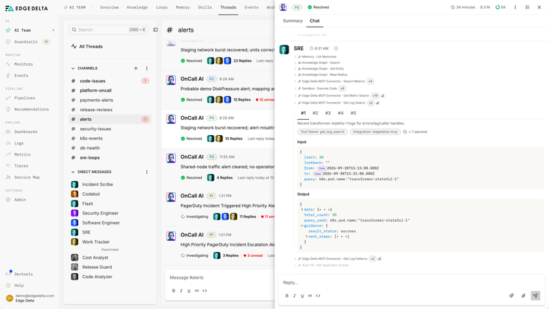549x309 pixels.
Task: Click the Message #alerts input field
Action: pos(220,277)
